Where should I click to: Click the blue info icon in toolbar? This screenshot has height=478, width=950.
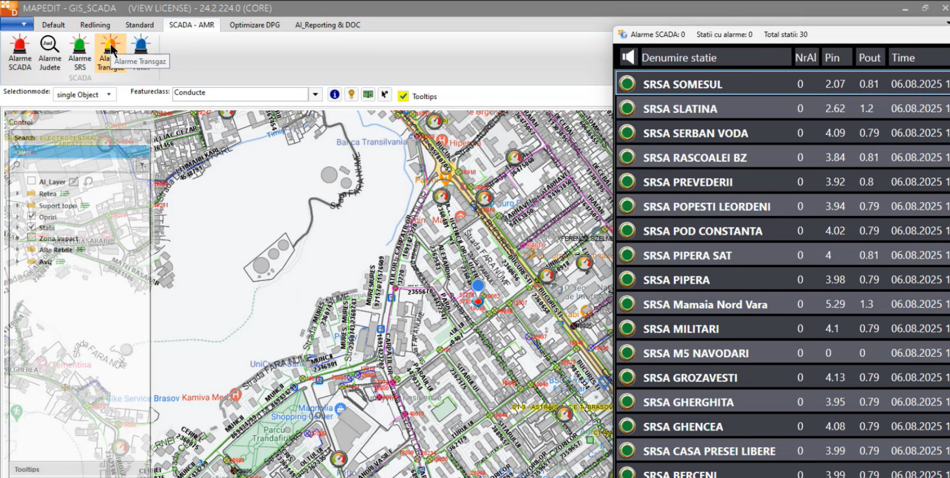[334, 94]
